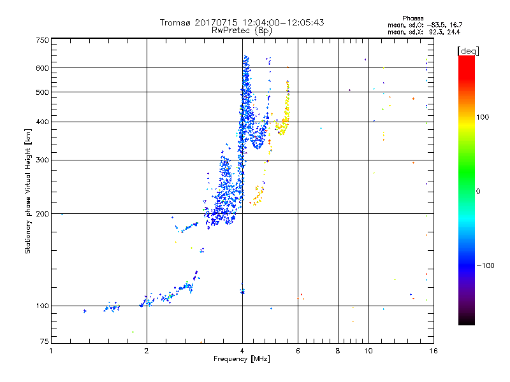Select the "mean, sd,X: 92.3, 24.4" line
The image size is (510, 382).
click(x=424, y=32)
